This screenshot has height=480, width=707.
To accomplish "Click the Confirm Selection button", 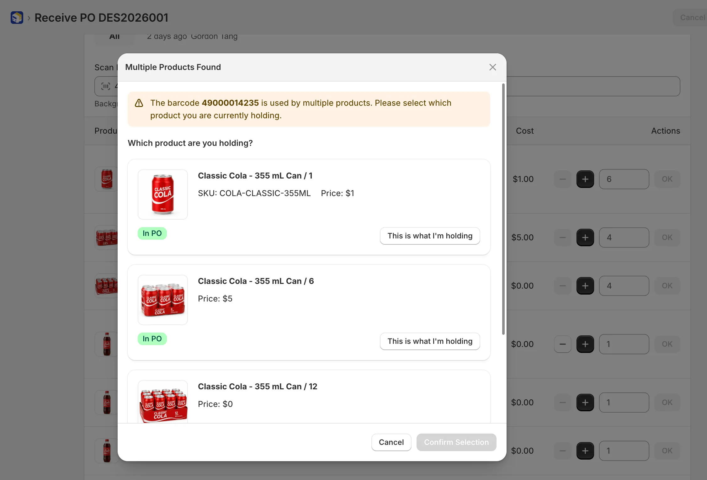I will (456, 442).
